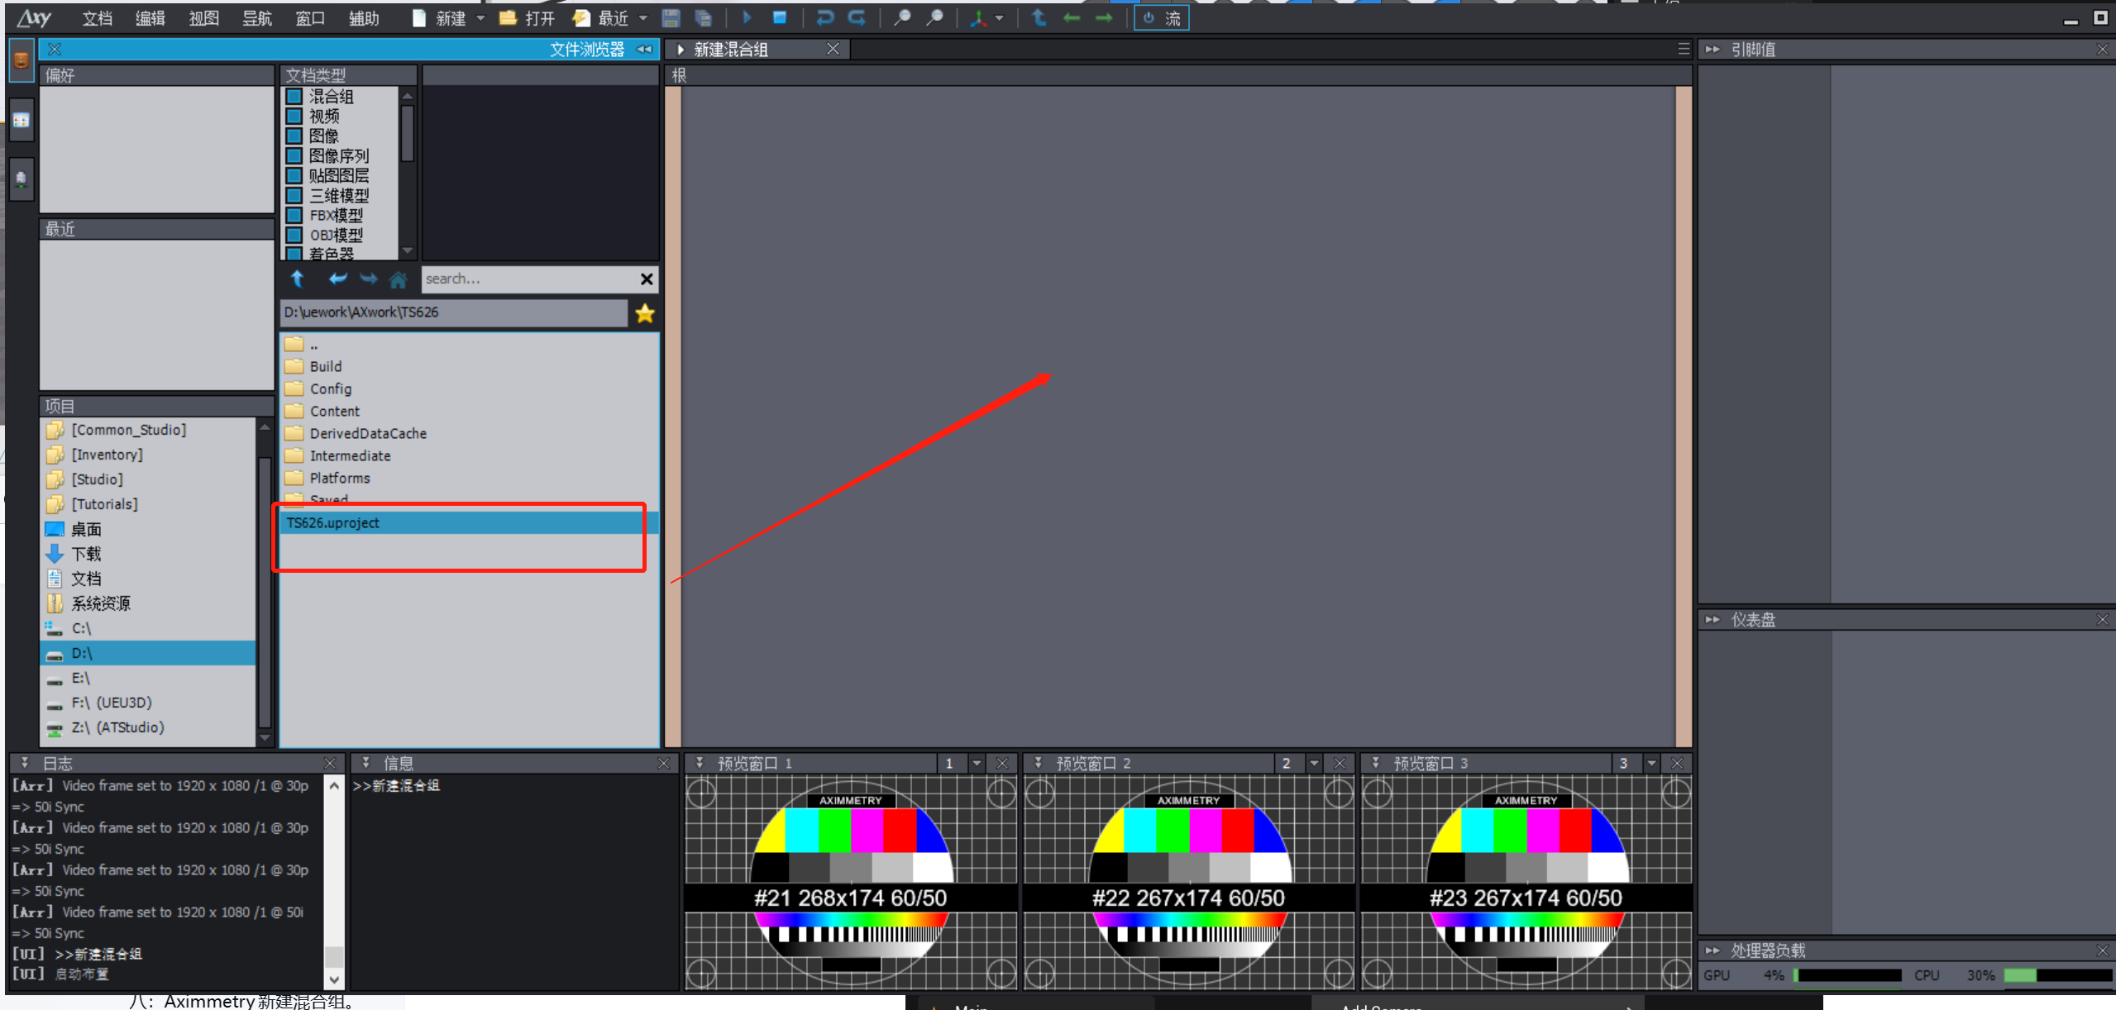Click the star favorite icon beside the path
Viewport: 2116px width, 1010px height.
pyautogui.click(x=645, y=313)
